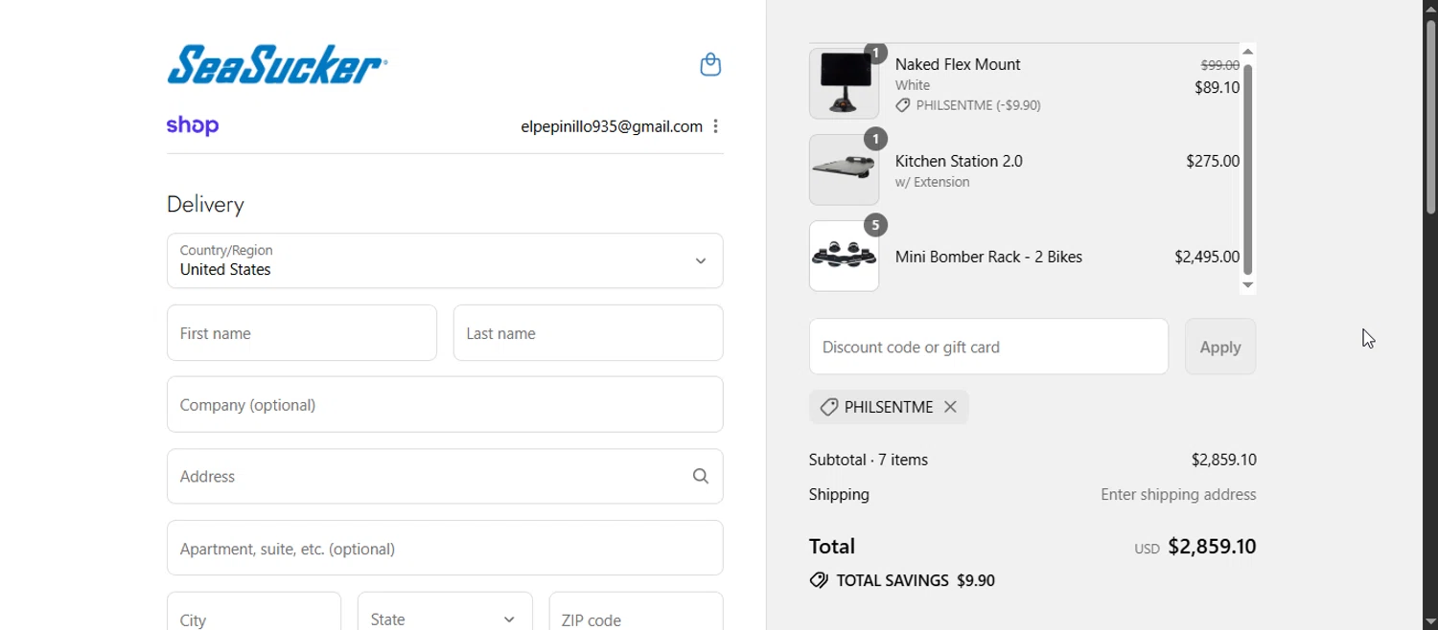Click the order items list scroll-down arrow
The width and height of the screenshot is (1438, 630).
[1247, 284]
